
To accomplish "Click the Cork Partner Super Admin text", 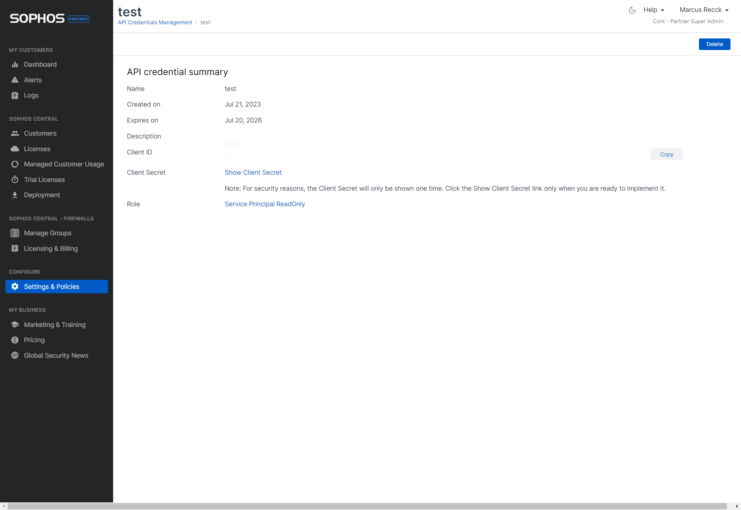I will tap(688, 21).
